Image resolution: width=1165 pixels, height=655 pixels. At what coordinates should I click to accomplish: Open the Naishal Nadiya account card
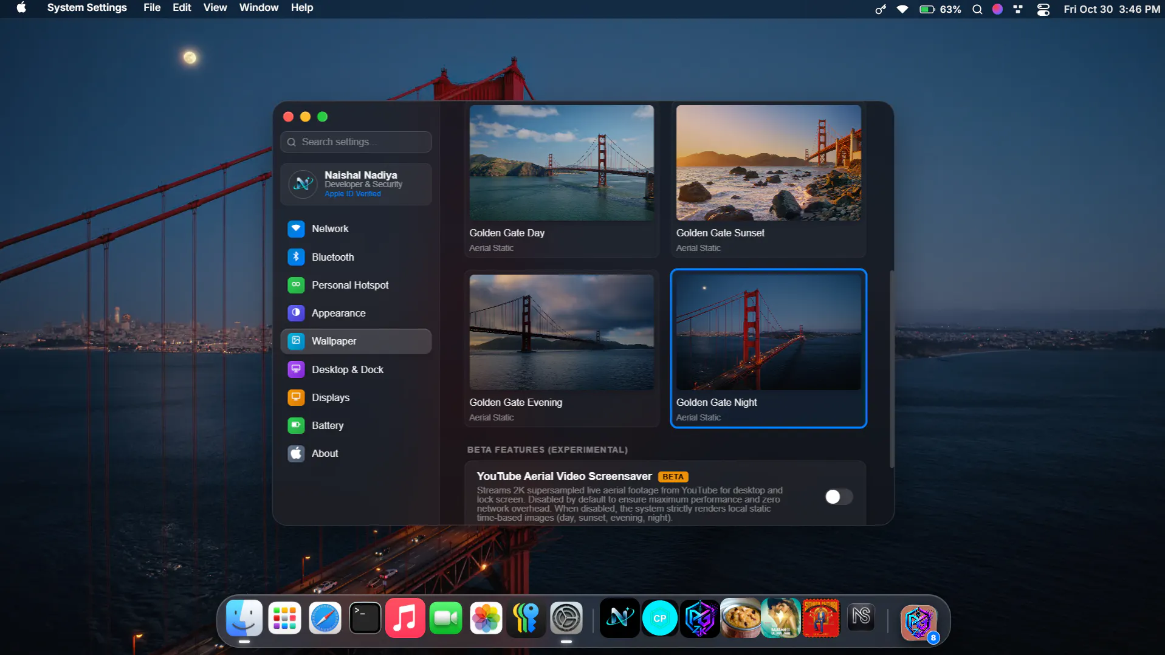pyautogui.click(x=356, y=184)
